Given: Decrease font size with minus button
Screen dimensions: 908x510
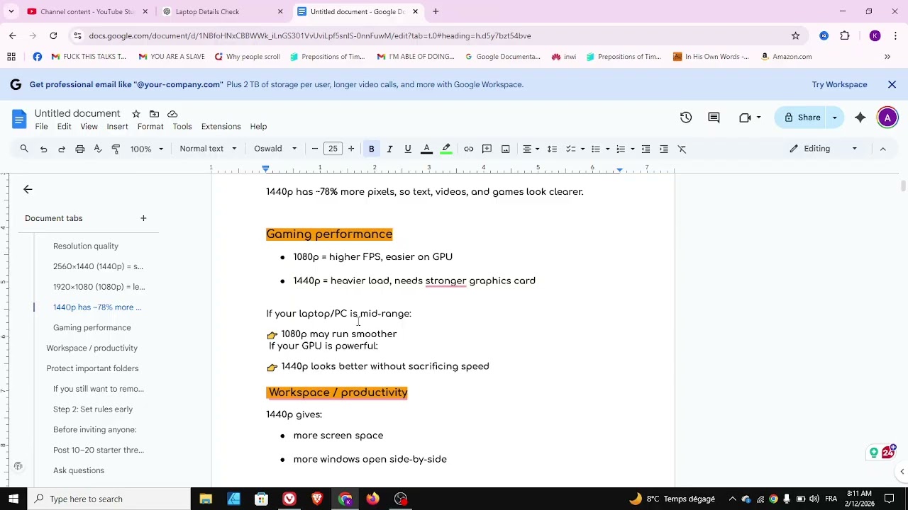Looking at the screenshot, I should (x=315, y=149).
